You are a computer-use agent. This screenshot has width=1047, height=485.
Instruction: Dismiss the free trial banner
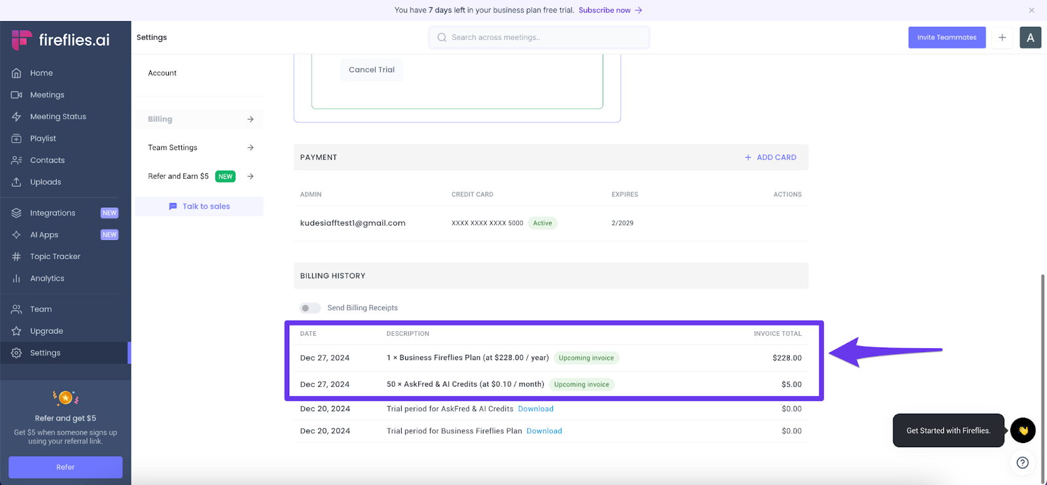click(1031, 10)
